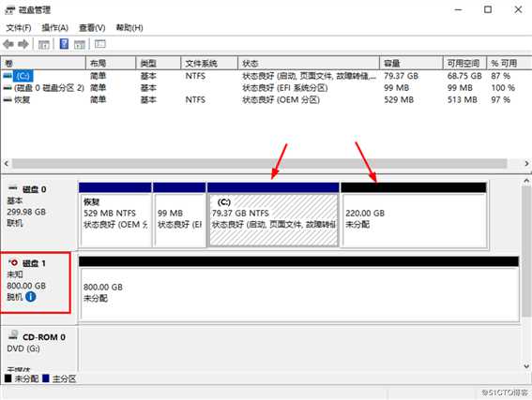
Task: Click the 79.37 GB capacity cell
Action: pos(401,76)
